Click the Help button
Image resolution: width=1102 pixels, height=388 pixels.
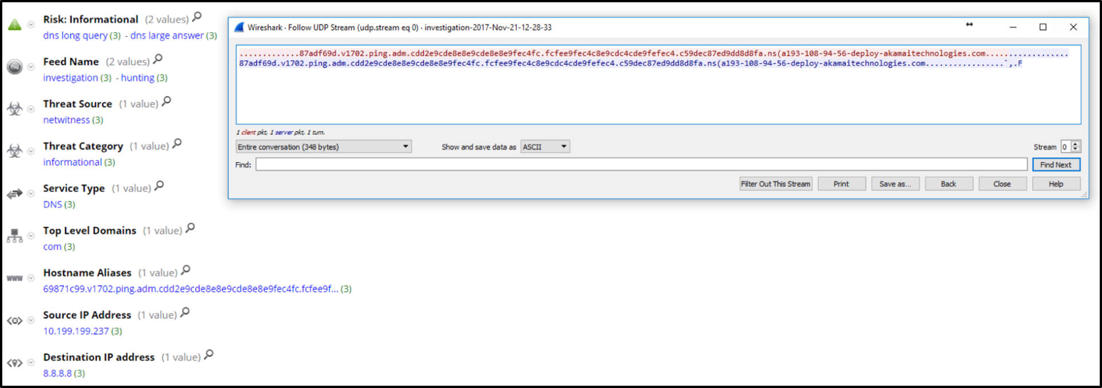pos(1056,184)
